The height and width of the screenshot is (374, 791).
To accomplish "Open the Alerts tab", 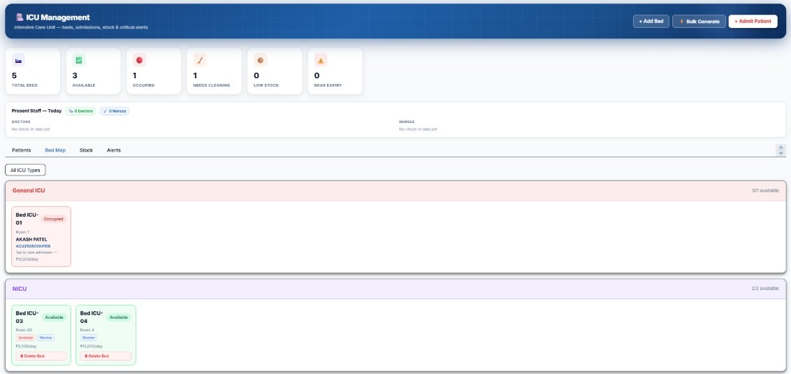I will click(x=113, y=150).
